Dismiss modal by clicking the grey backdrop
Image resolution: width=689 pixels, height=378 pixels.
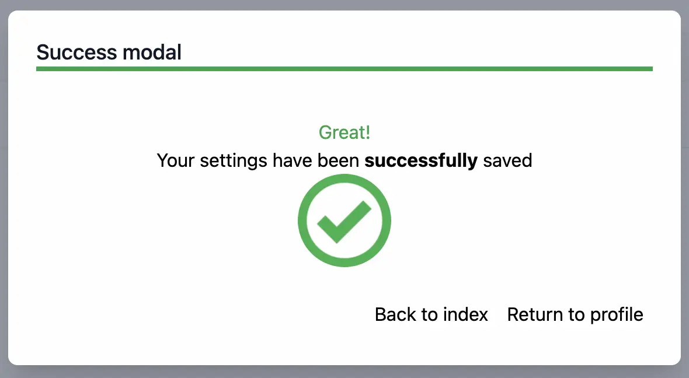pos(344,372)
